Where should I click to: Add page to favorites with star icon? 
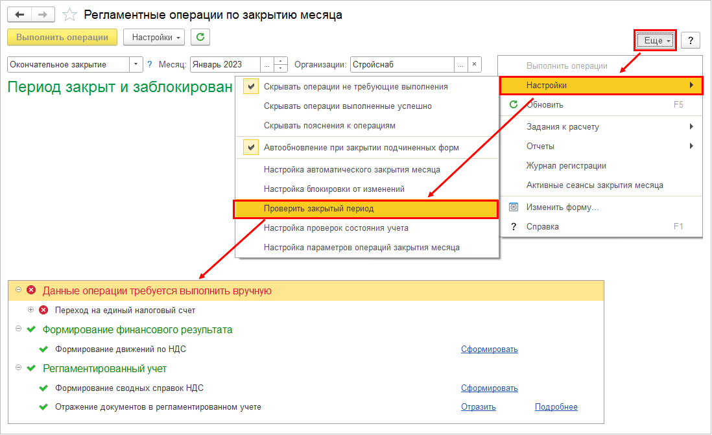pos(69,15)
